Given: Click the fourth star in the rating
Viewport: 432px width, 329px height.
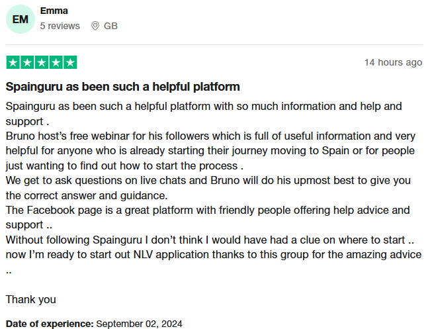Looking at the screenshot, I should click(x=56, y=62).
